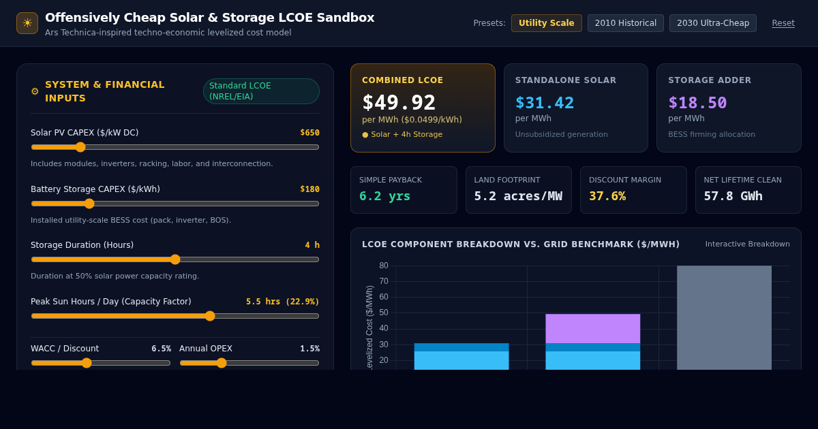Click the Net Lifetime Clean 57.8 GWh tile
The height and width of the screenshot is (429, 818).
coord(748,190)
